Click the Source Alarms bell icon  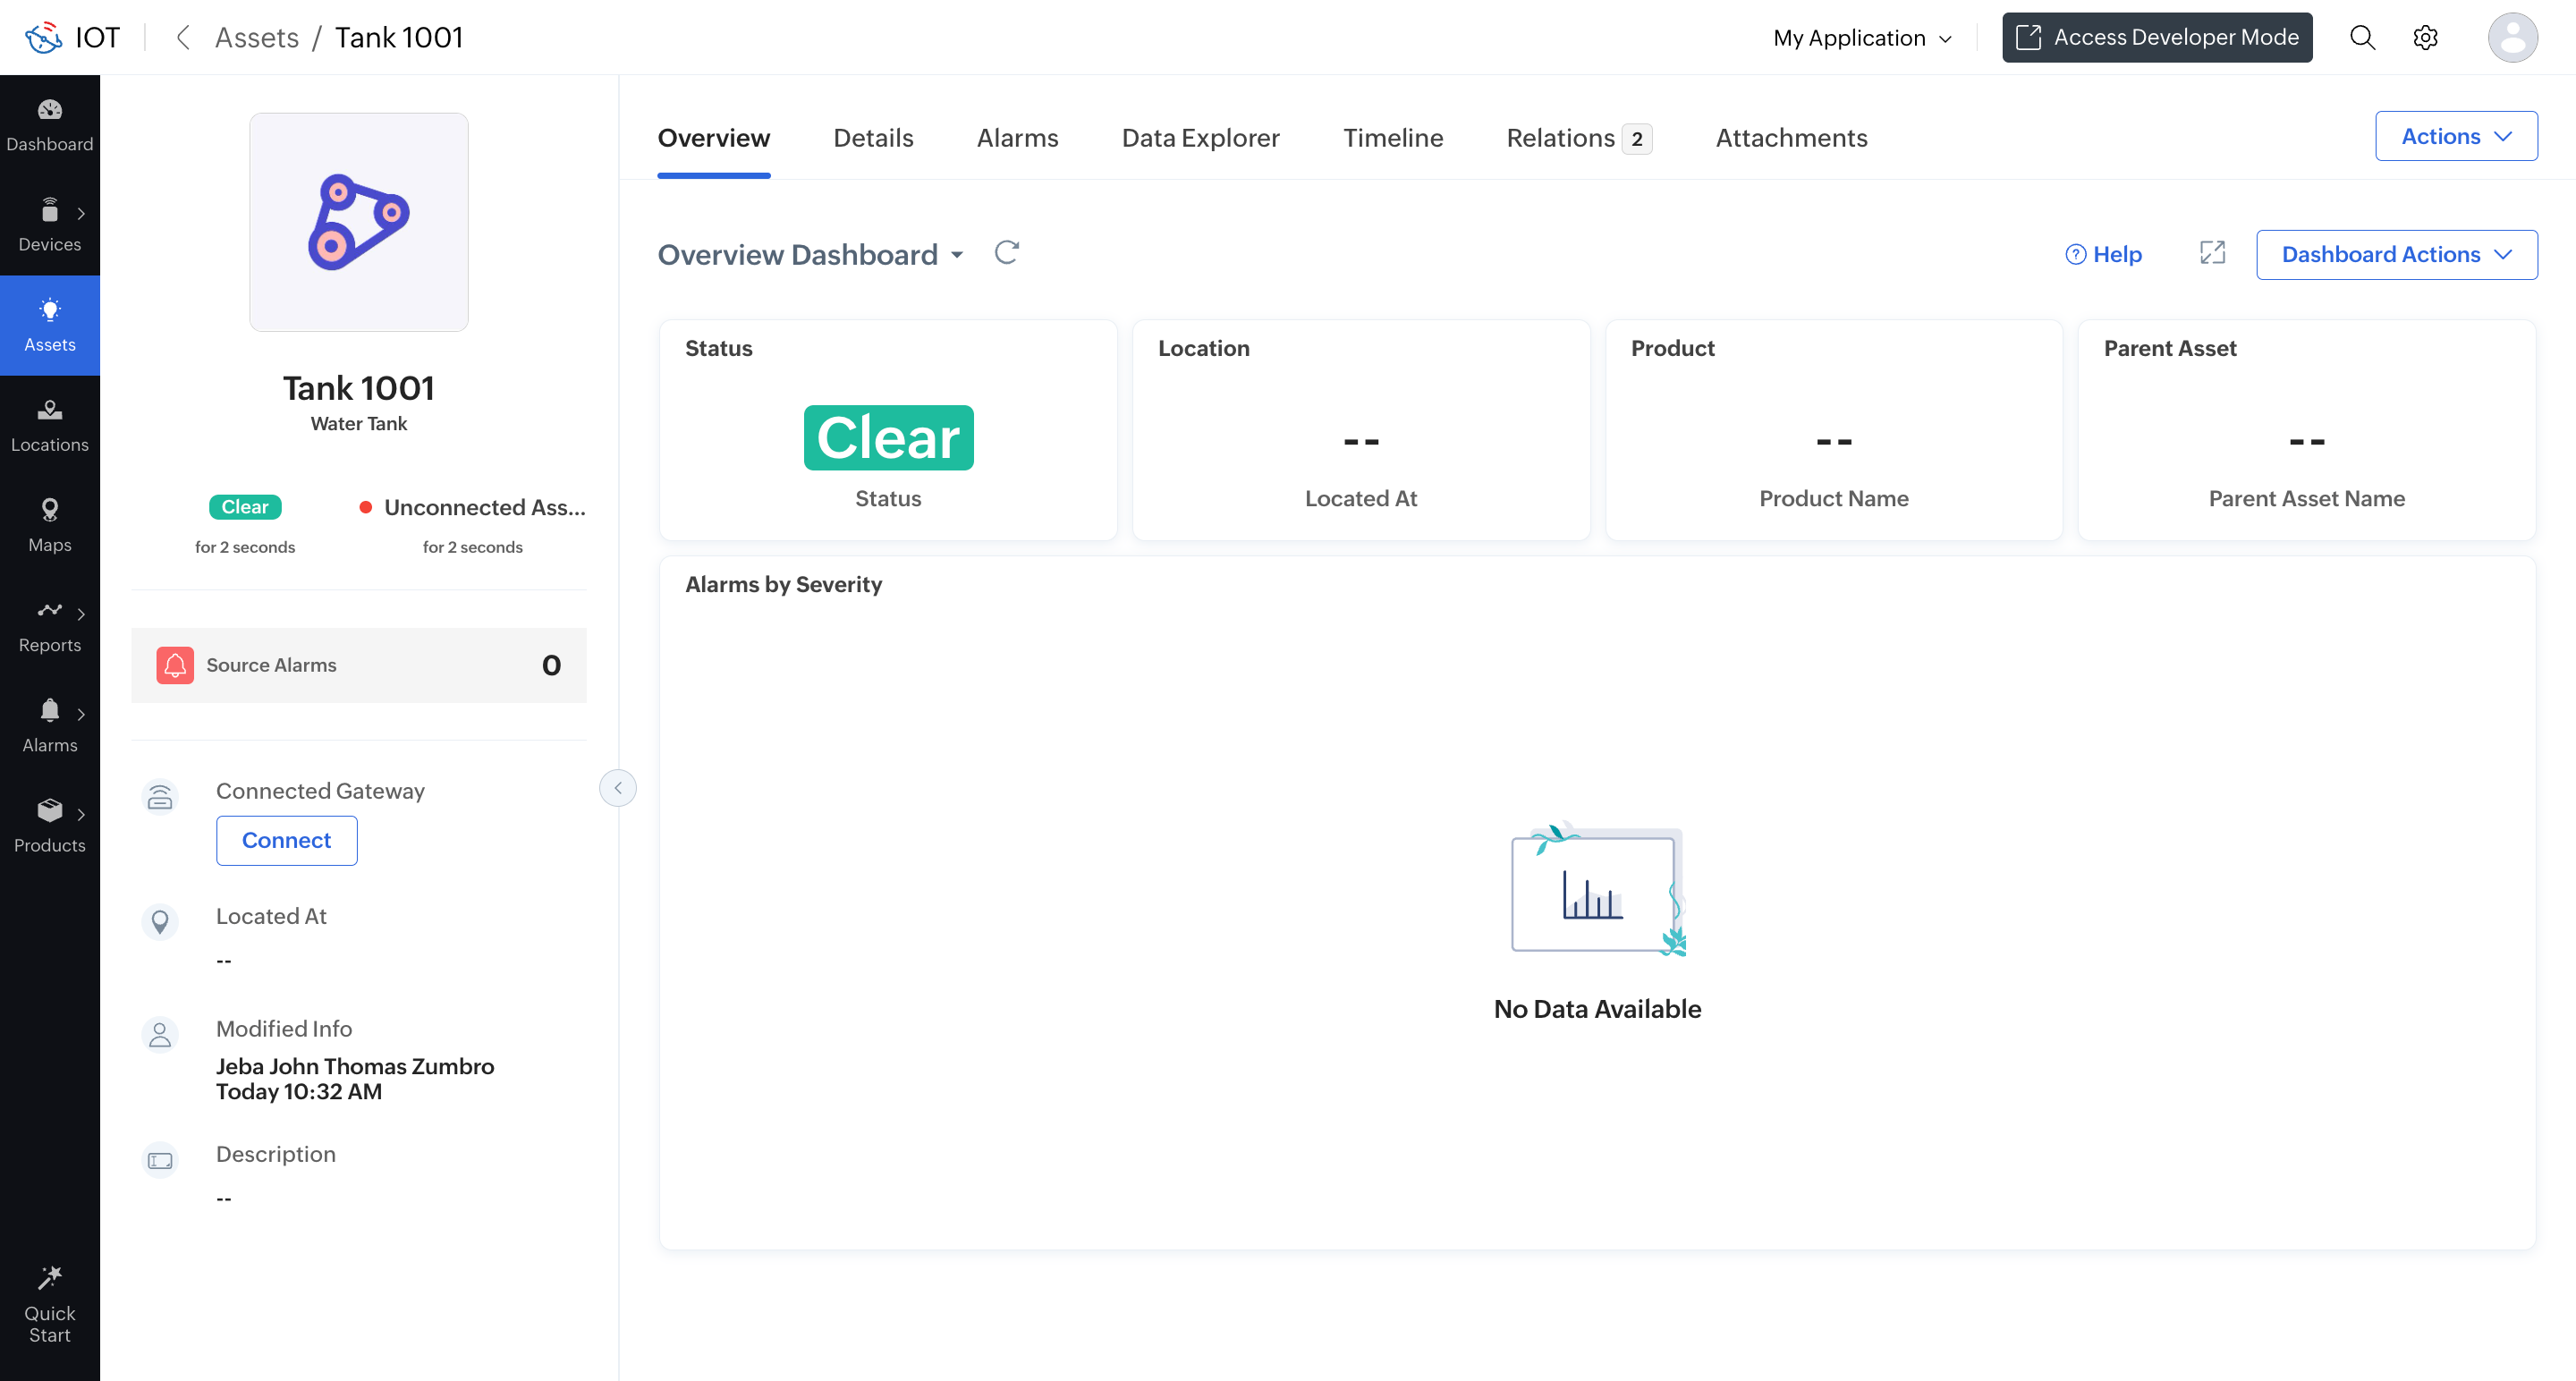(x=175, y=665)
